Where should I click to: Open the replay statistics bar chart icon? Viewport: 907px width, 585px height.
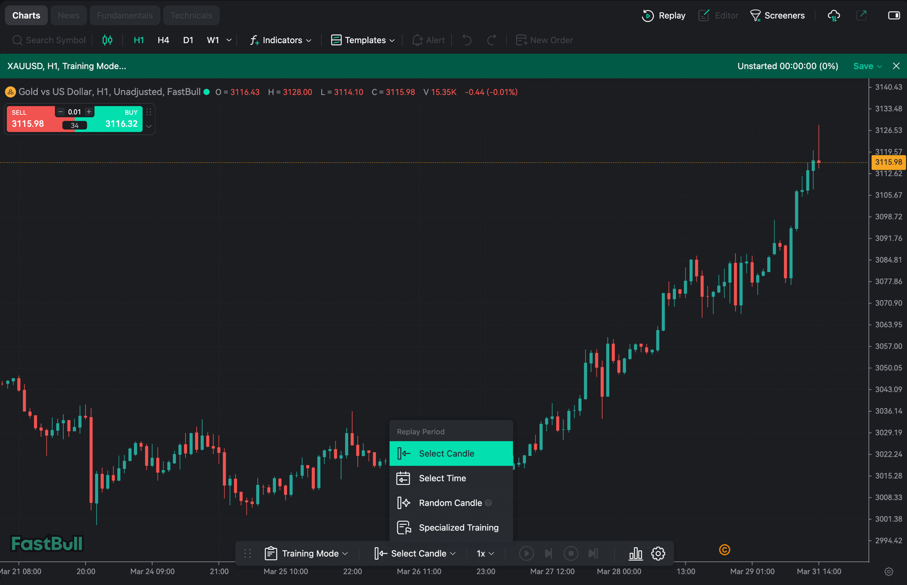click(635, 554)
